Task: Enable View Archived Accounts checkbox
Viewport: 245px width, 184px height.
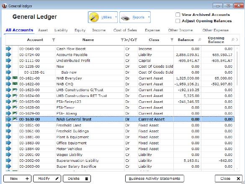Action: 178,15
